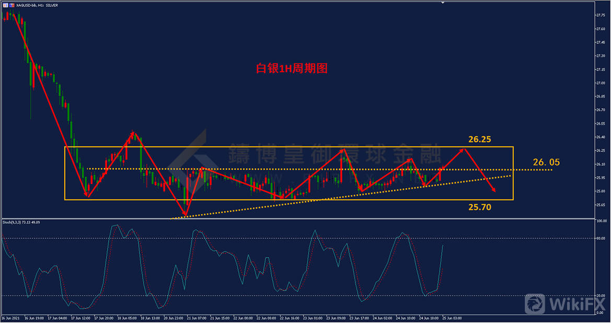
Task: Click the 16 Jun 2021 date on time axis
Action: (10, 318)
